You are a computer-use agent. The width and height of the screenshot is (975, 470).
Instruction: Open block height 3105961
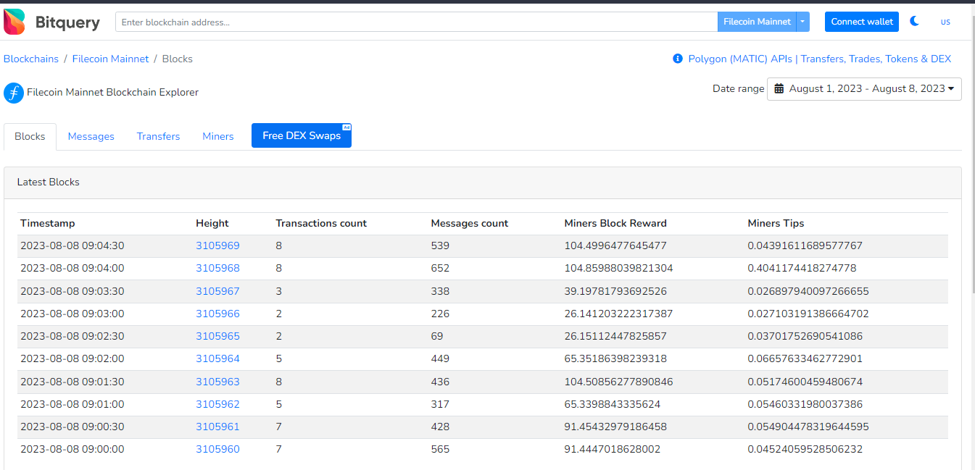pyautogui.click(x=217, y=427)
